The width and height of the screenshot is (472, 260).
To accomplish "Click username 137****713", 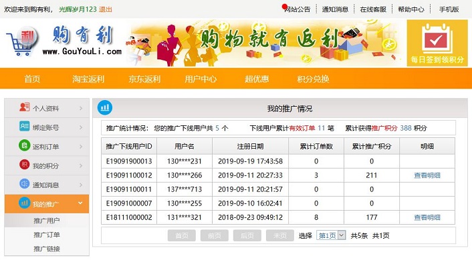I will [x=185, y=189].
